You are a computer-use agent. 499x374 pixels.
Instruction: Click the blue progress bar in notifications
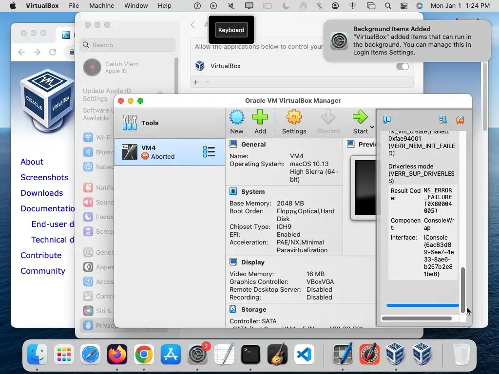pos(422,305)
